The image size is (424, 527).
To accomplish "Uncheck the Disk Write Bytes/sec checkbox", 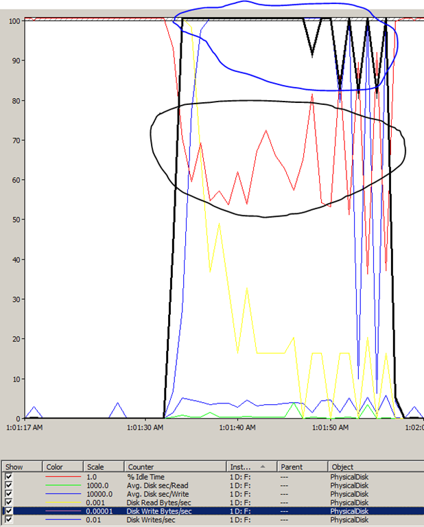I will click(x=9, y=511).
